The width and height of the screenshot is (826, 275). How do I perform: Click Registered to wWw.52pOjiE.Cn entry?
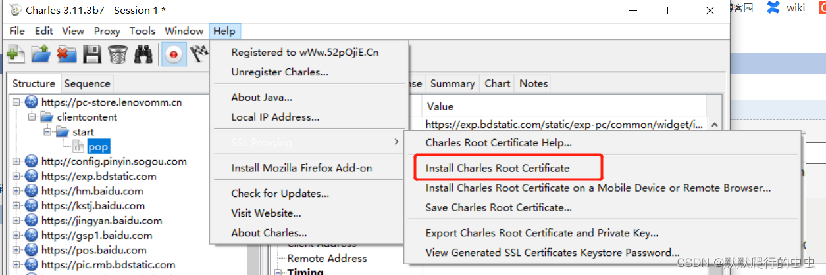point(309,53)
